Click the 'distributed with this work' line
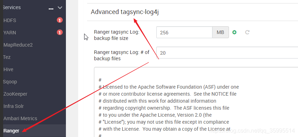The width and height of the screenshot is (298, 137). click(x=157, y=101)
